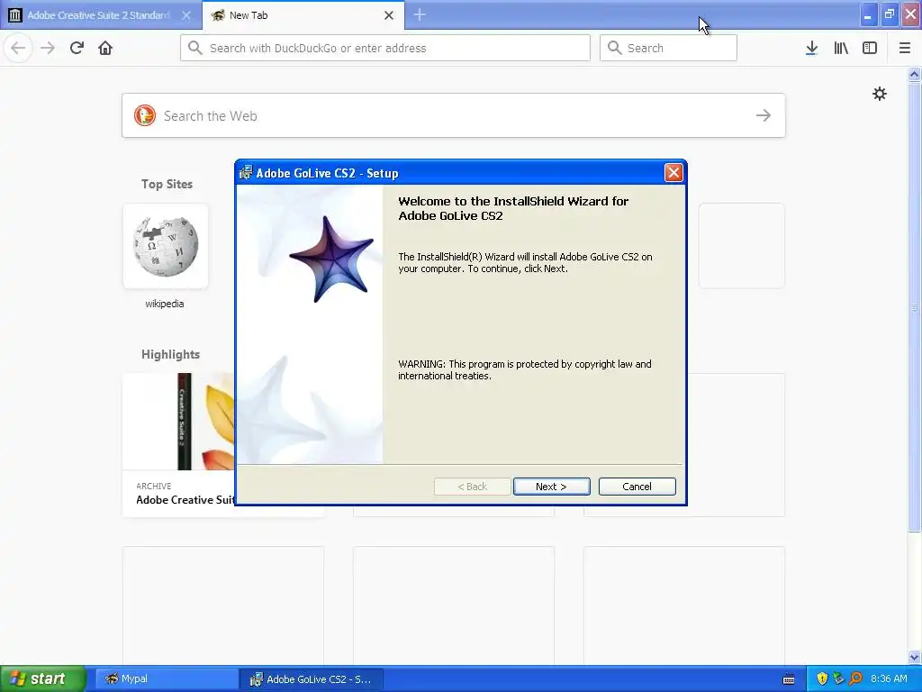Click the browser forward arrow
This screenshot has height=692, width=922.
48,48
